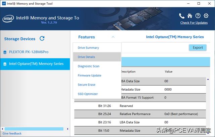Click the selected blue section header bar

(x=166, y=62)
